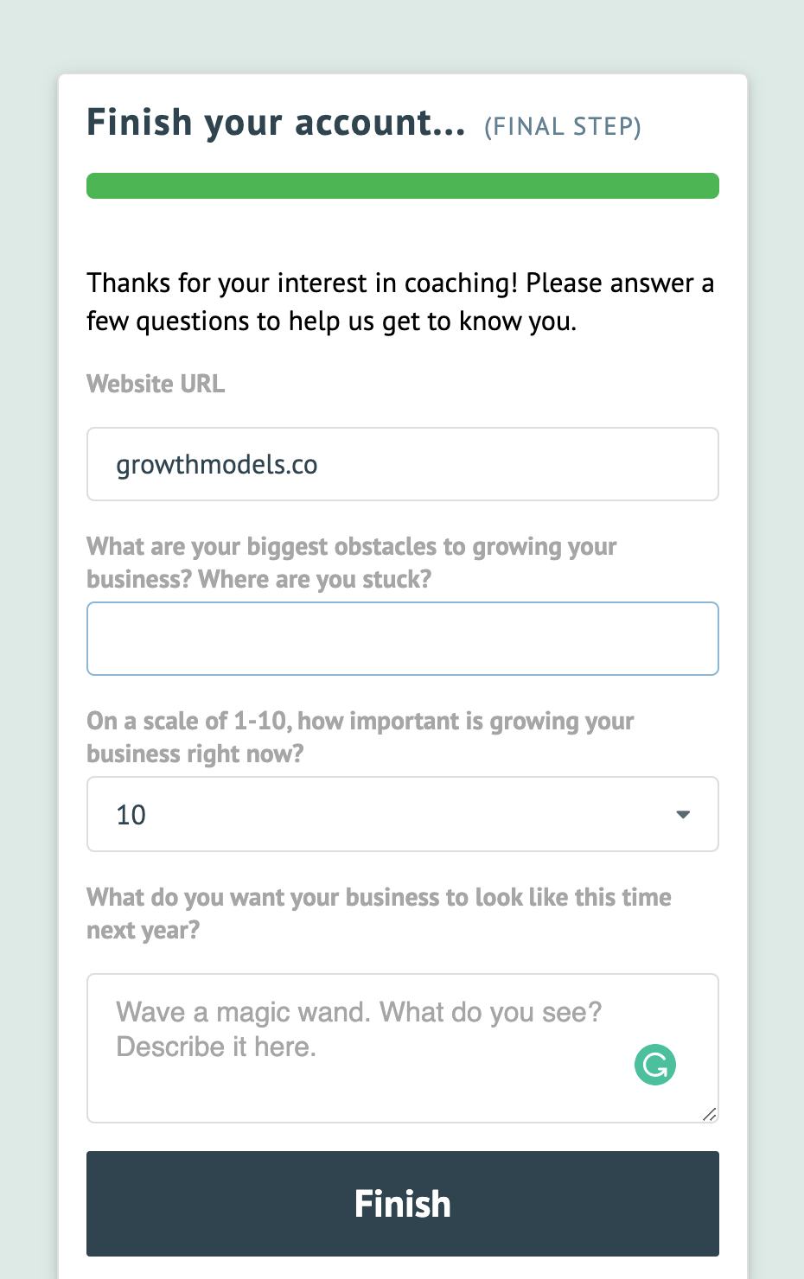Click the 'Thanks for your interest in coaching' paragraph

(x=400, y=302)
